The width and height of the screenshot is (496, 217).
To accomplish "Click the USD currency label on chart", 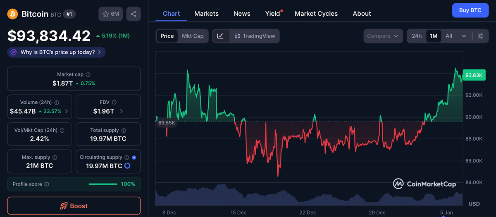I will 474,204.
